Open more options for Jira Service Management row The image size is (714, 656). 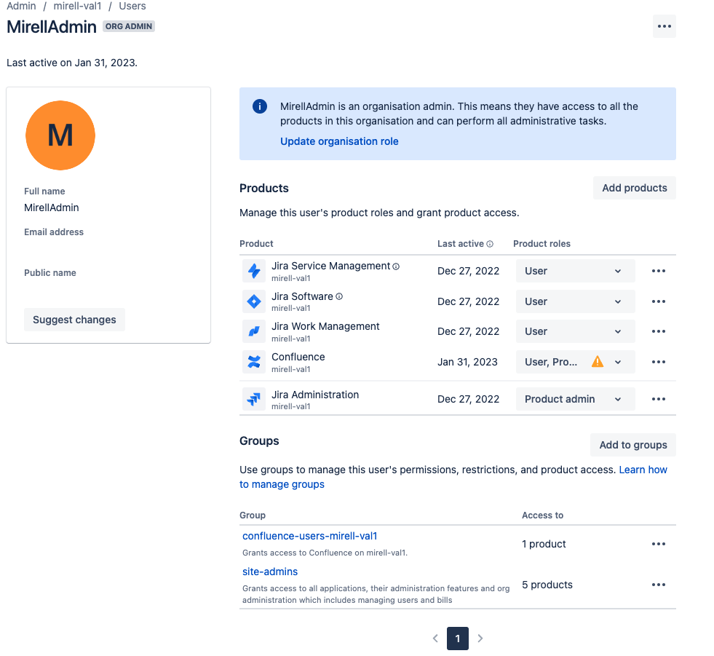click(x=659, y=271)
